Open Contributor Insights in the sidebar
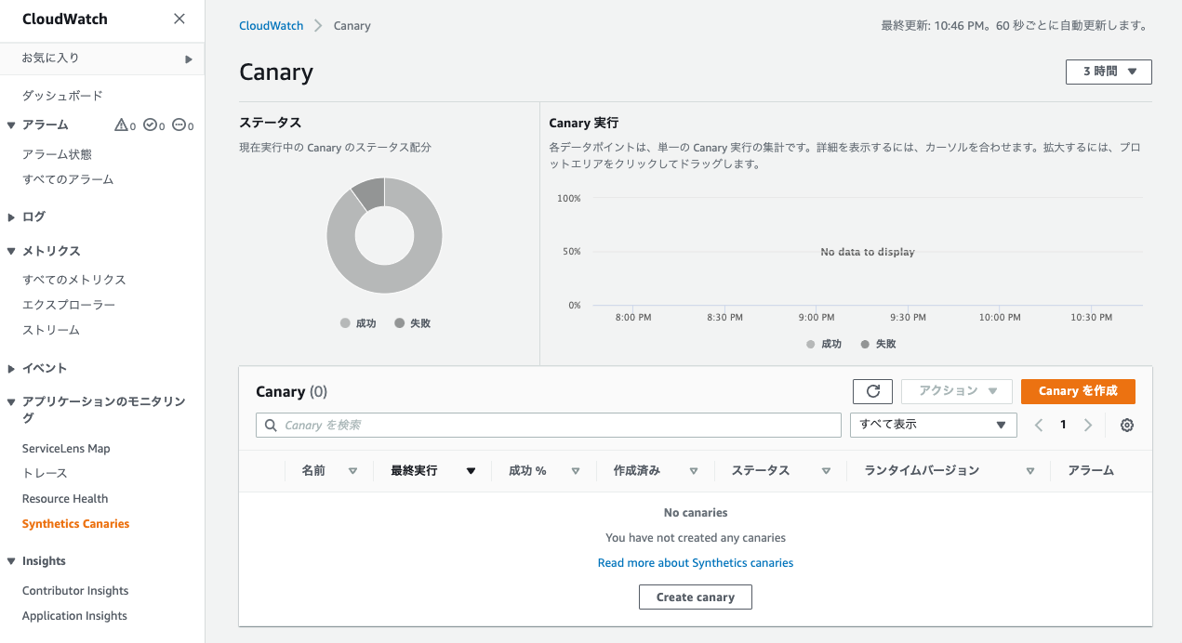Screen dimensions: 1182x643 pos(75,591)
